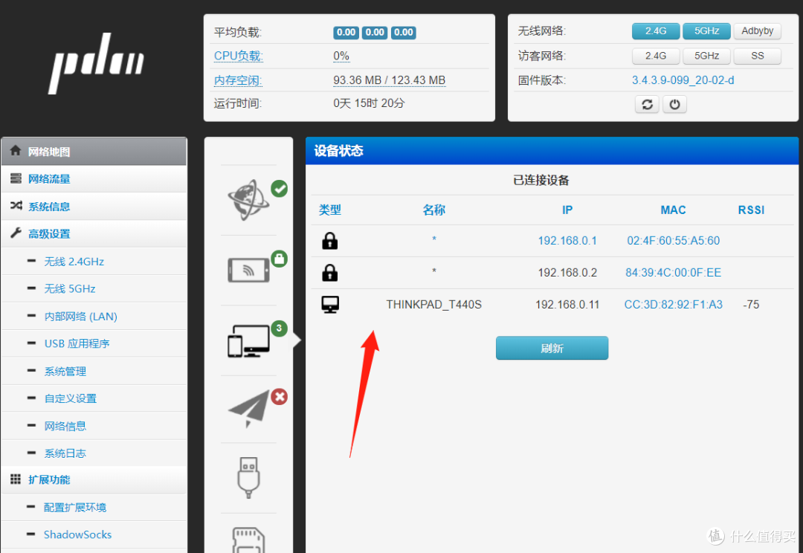
Task: Click the 刷新 refresh button
Action: (x=552, y=348)
